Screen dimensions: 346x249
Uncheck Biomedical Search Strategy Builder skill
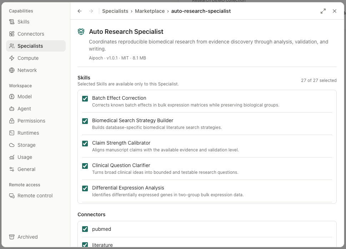tap(85, 121)
